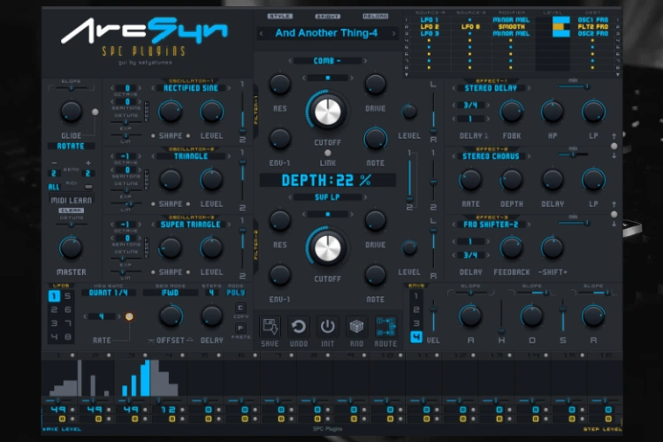Viewport: 663px width, 442px height.
Task: Select LFO tab 5
Action: [x=68, y=296]
